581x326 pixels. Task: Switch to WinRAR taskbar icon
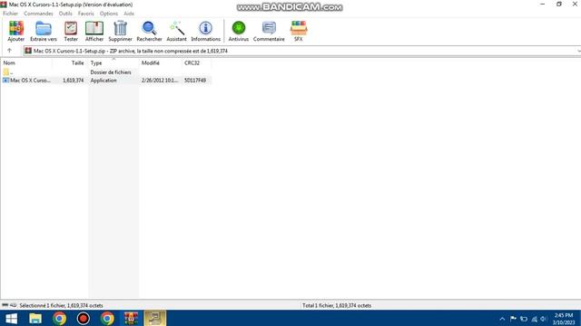[131, 318]
